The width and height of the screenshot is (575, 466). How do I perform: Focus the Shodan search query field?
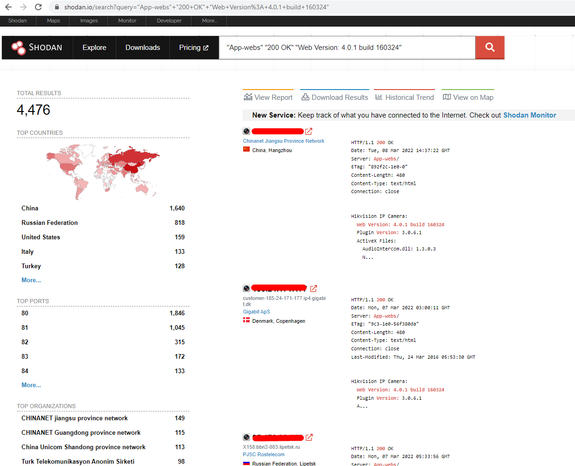pyautogui.click(x=347, y=48)
